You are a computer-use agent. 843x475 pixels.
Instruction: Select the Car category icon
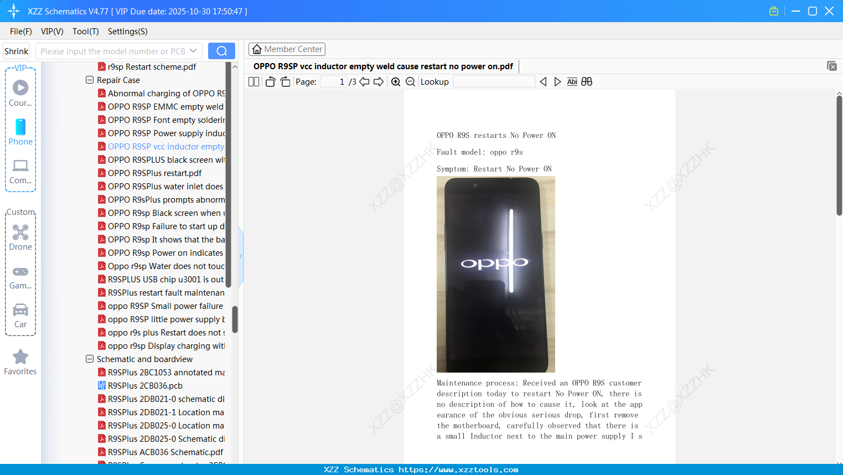coord(20,316)
